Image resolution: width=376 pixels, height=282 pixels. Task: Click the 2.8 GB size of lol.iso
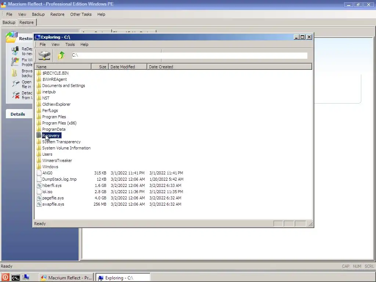(x=100, y=192)
